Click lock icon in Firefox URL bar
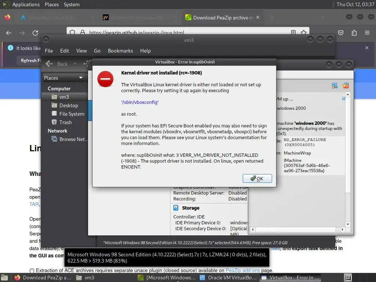The width and height of the screenshot is (376, 282). tap(83, 32)
